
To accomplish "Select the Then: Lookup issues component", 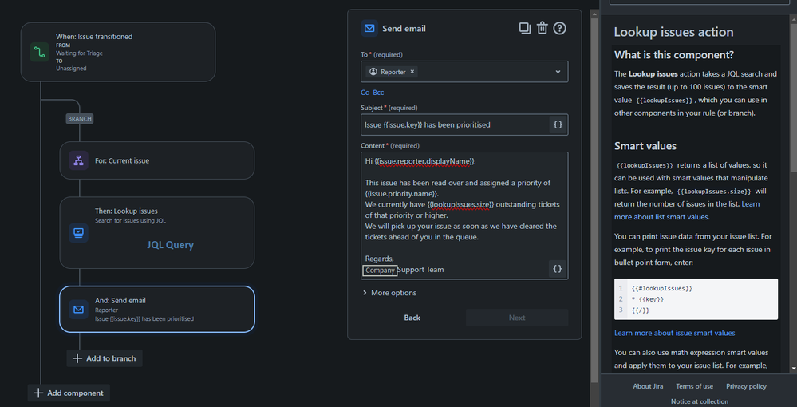I will click(157, 232).
